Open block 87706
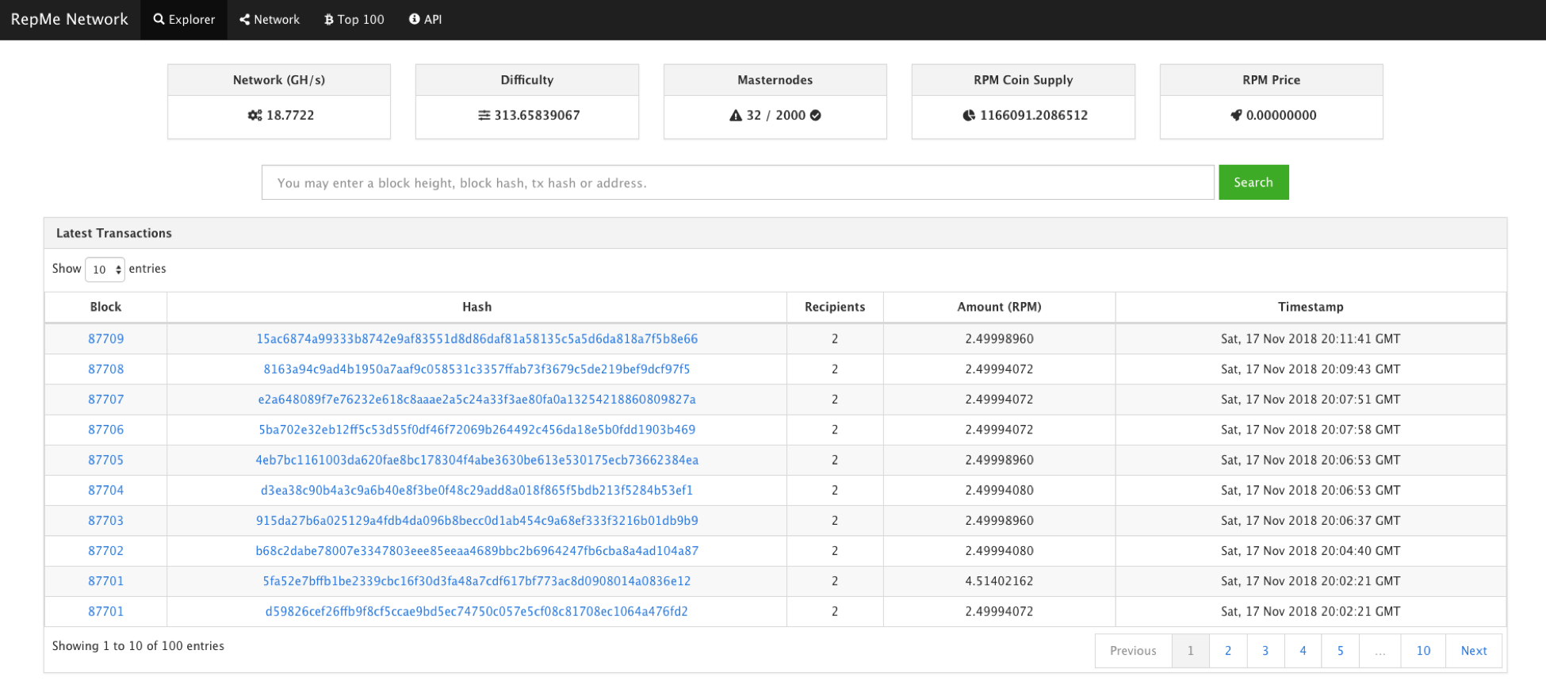Image resolution: width=1546 pixels, height=700 pixels. click(105, 430)
